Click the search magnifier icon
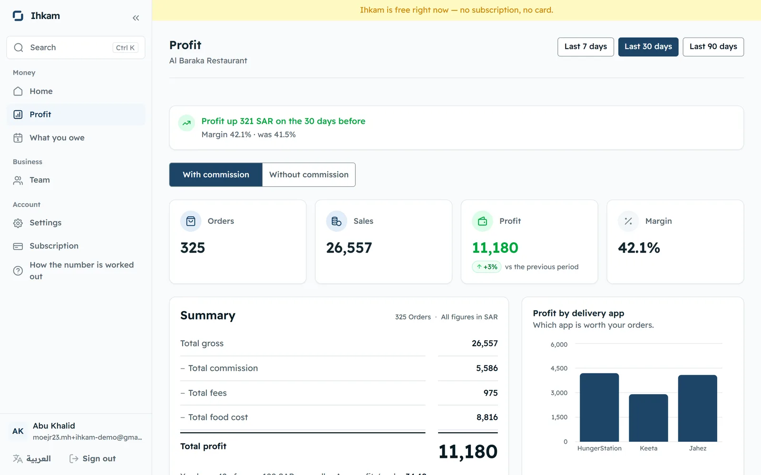 pos(19,47)
